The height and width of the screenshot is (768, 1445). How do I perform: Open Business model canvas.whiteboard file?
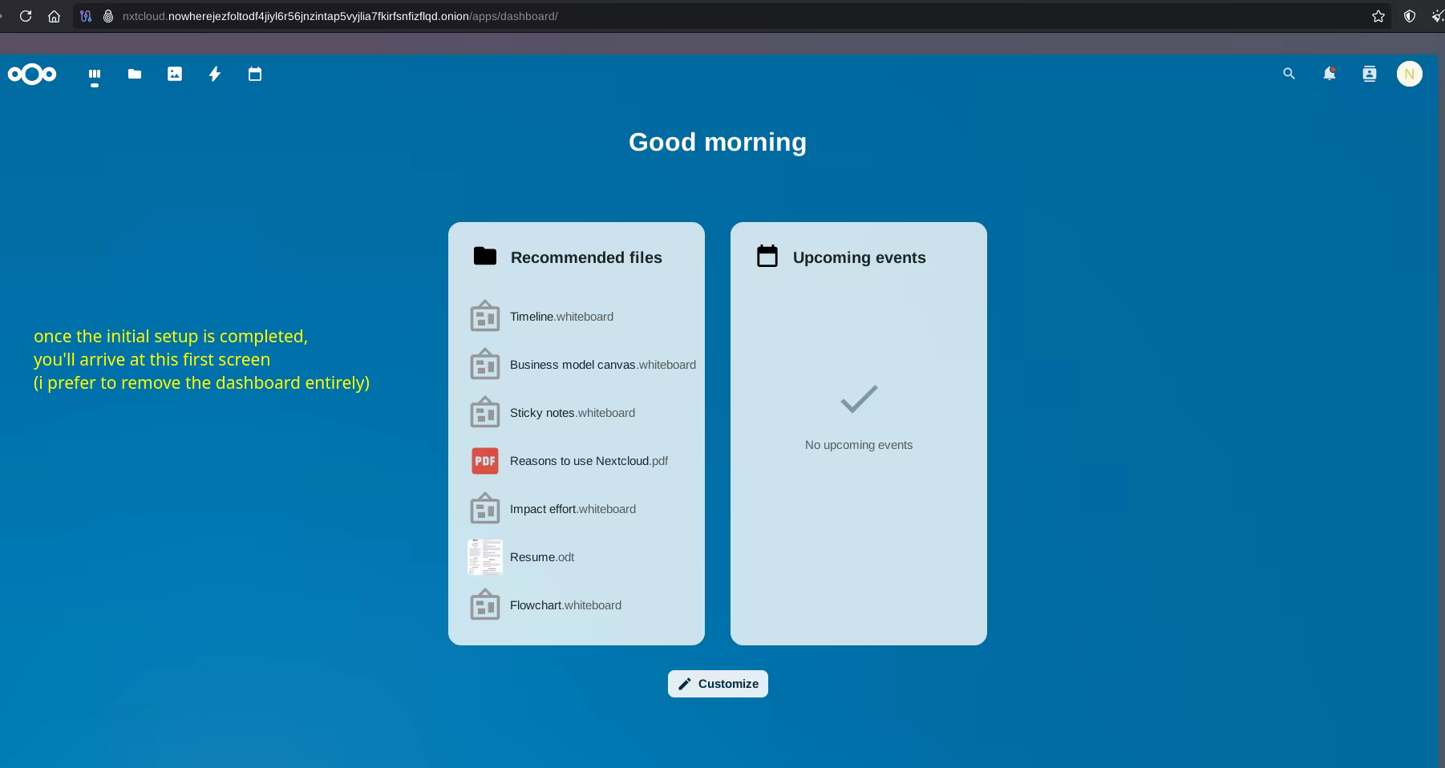603,365
